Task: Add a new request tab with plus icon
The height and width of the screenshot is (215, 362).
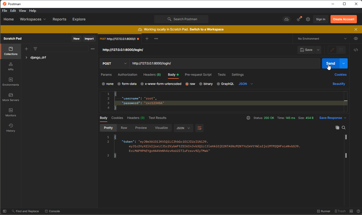Action: pos(147,39)
